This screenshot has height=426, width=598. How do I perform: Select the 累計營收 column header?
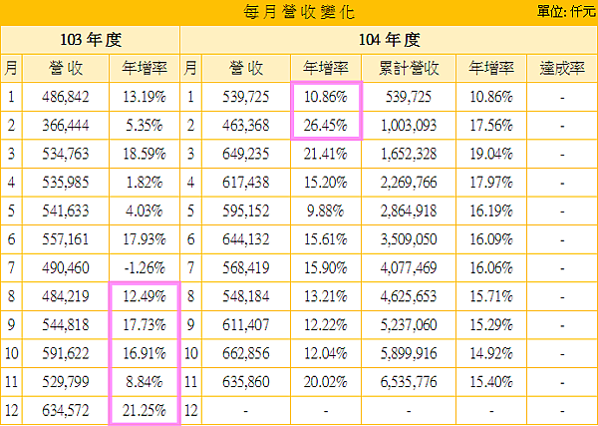tap(409, 68)
